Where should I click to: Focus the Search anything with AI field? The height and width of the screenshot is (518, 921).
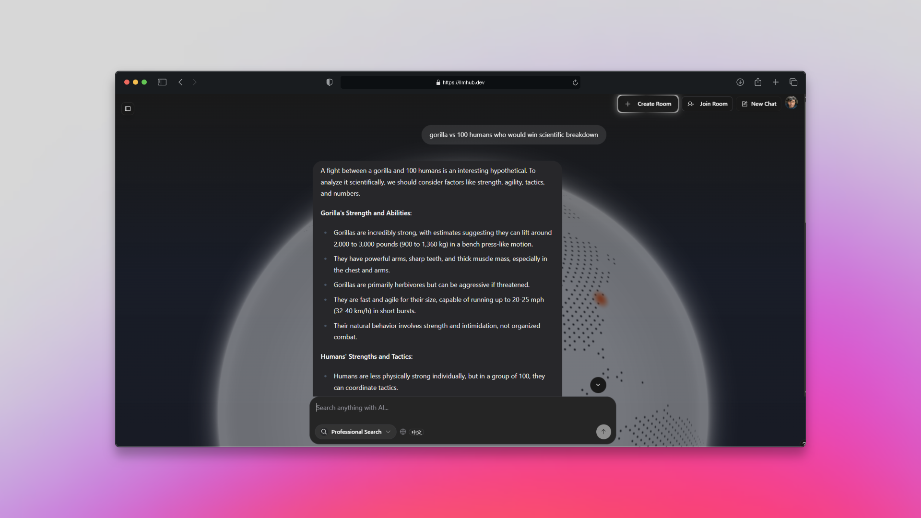pyautogui.click(x=451, y=408)
